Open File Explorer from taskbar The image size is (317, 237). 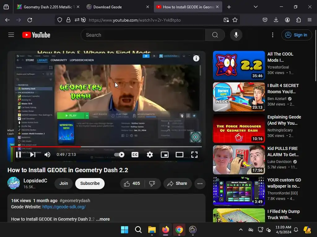pos(152,230)
